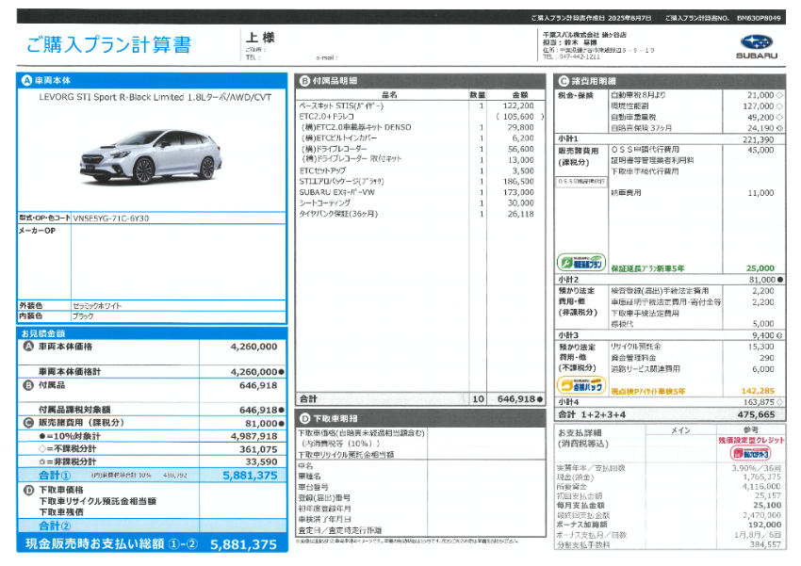801x566 pixels.
Task: Click the green 保証延長プラン新車5年 text
Action: [x=647, y=268]
